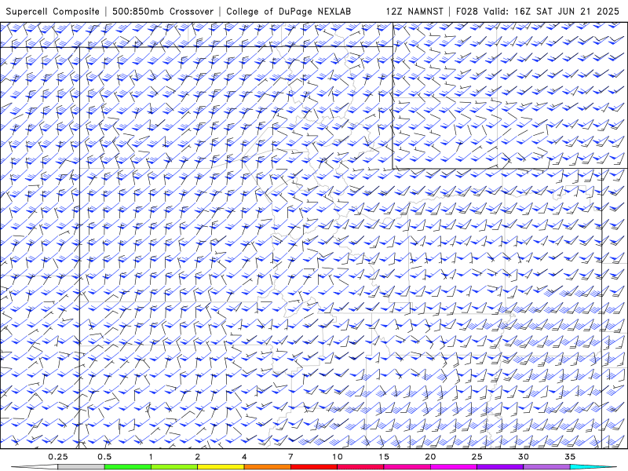Click the legend value 35
This screenshot has width=628, height=471.
point(570,457)
